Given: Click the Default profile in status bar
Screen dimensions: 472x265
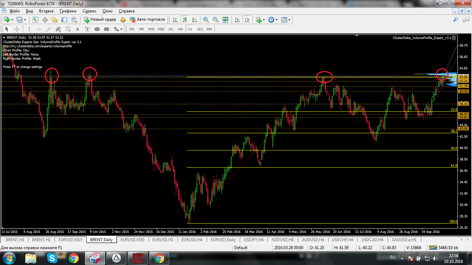Looking at the screenshot, I should coord(241,247).
